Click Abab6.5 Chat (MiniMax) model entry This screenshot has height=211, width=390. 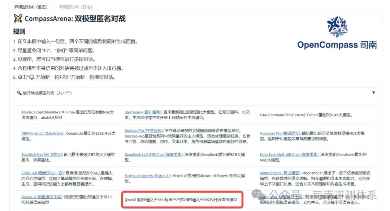[68, 115]
